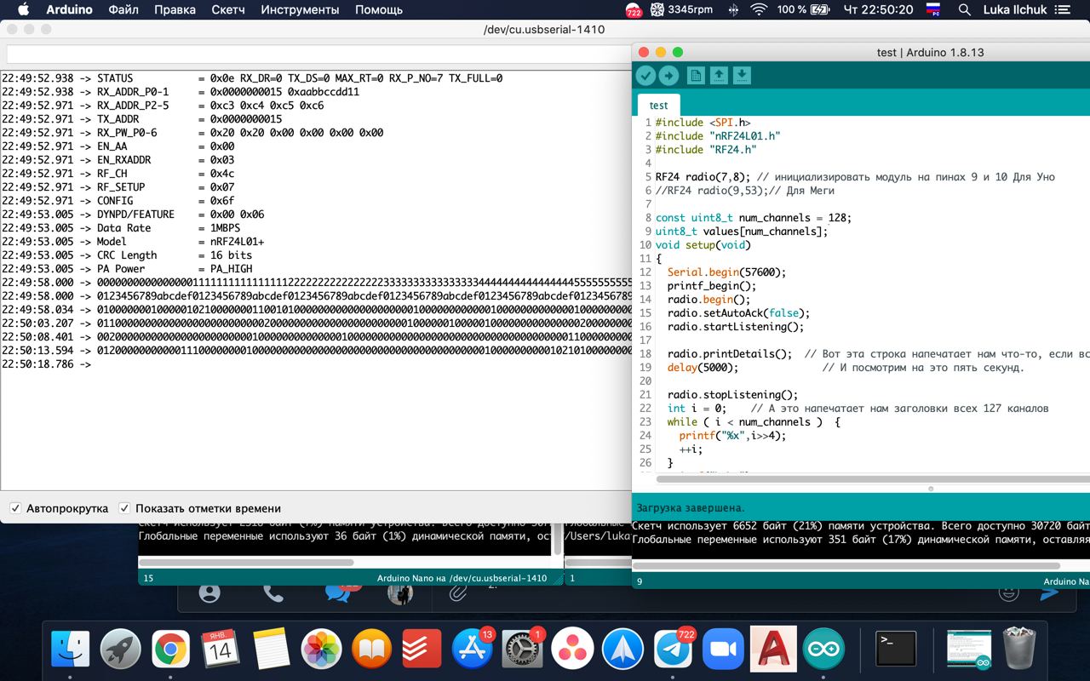Open the Apple menu

pyautogui.click(x=23, y=10)
